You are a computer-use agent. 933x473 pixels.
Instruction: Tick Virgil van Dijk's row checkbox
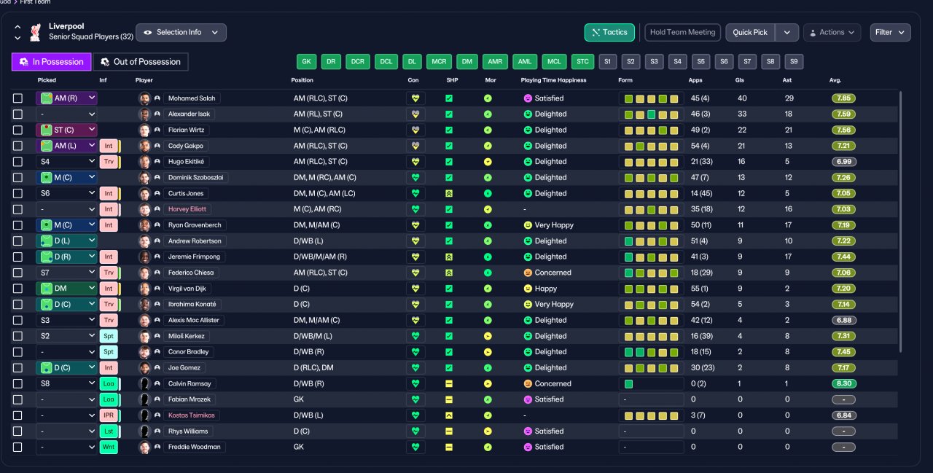click(x=18, y=289)
